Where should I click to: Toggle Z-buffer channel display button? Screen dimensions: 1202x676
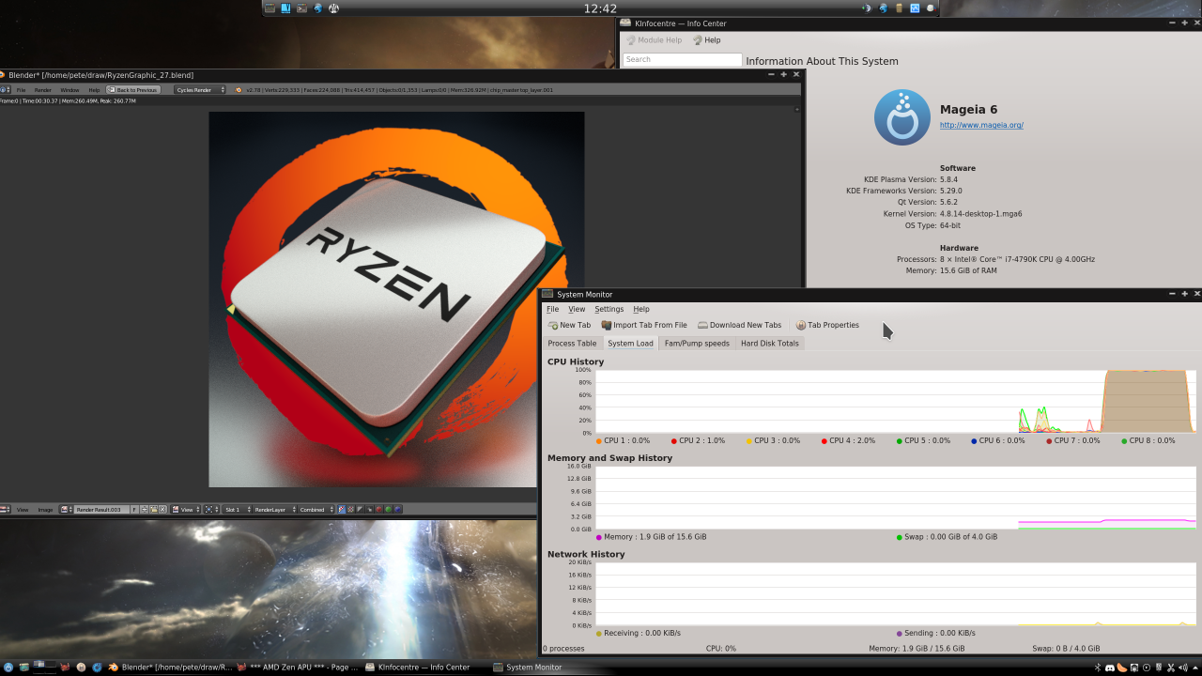click(369, 510)
